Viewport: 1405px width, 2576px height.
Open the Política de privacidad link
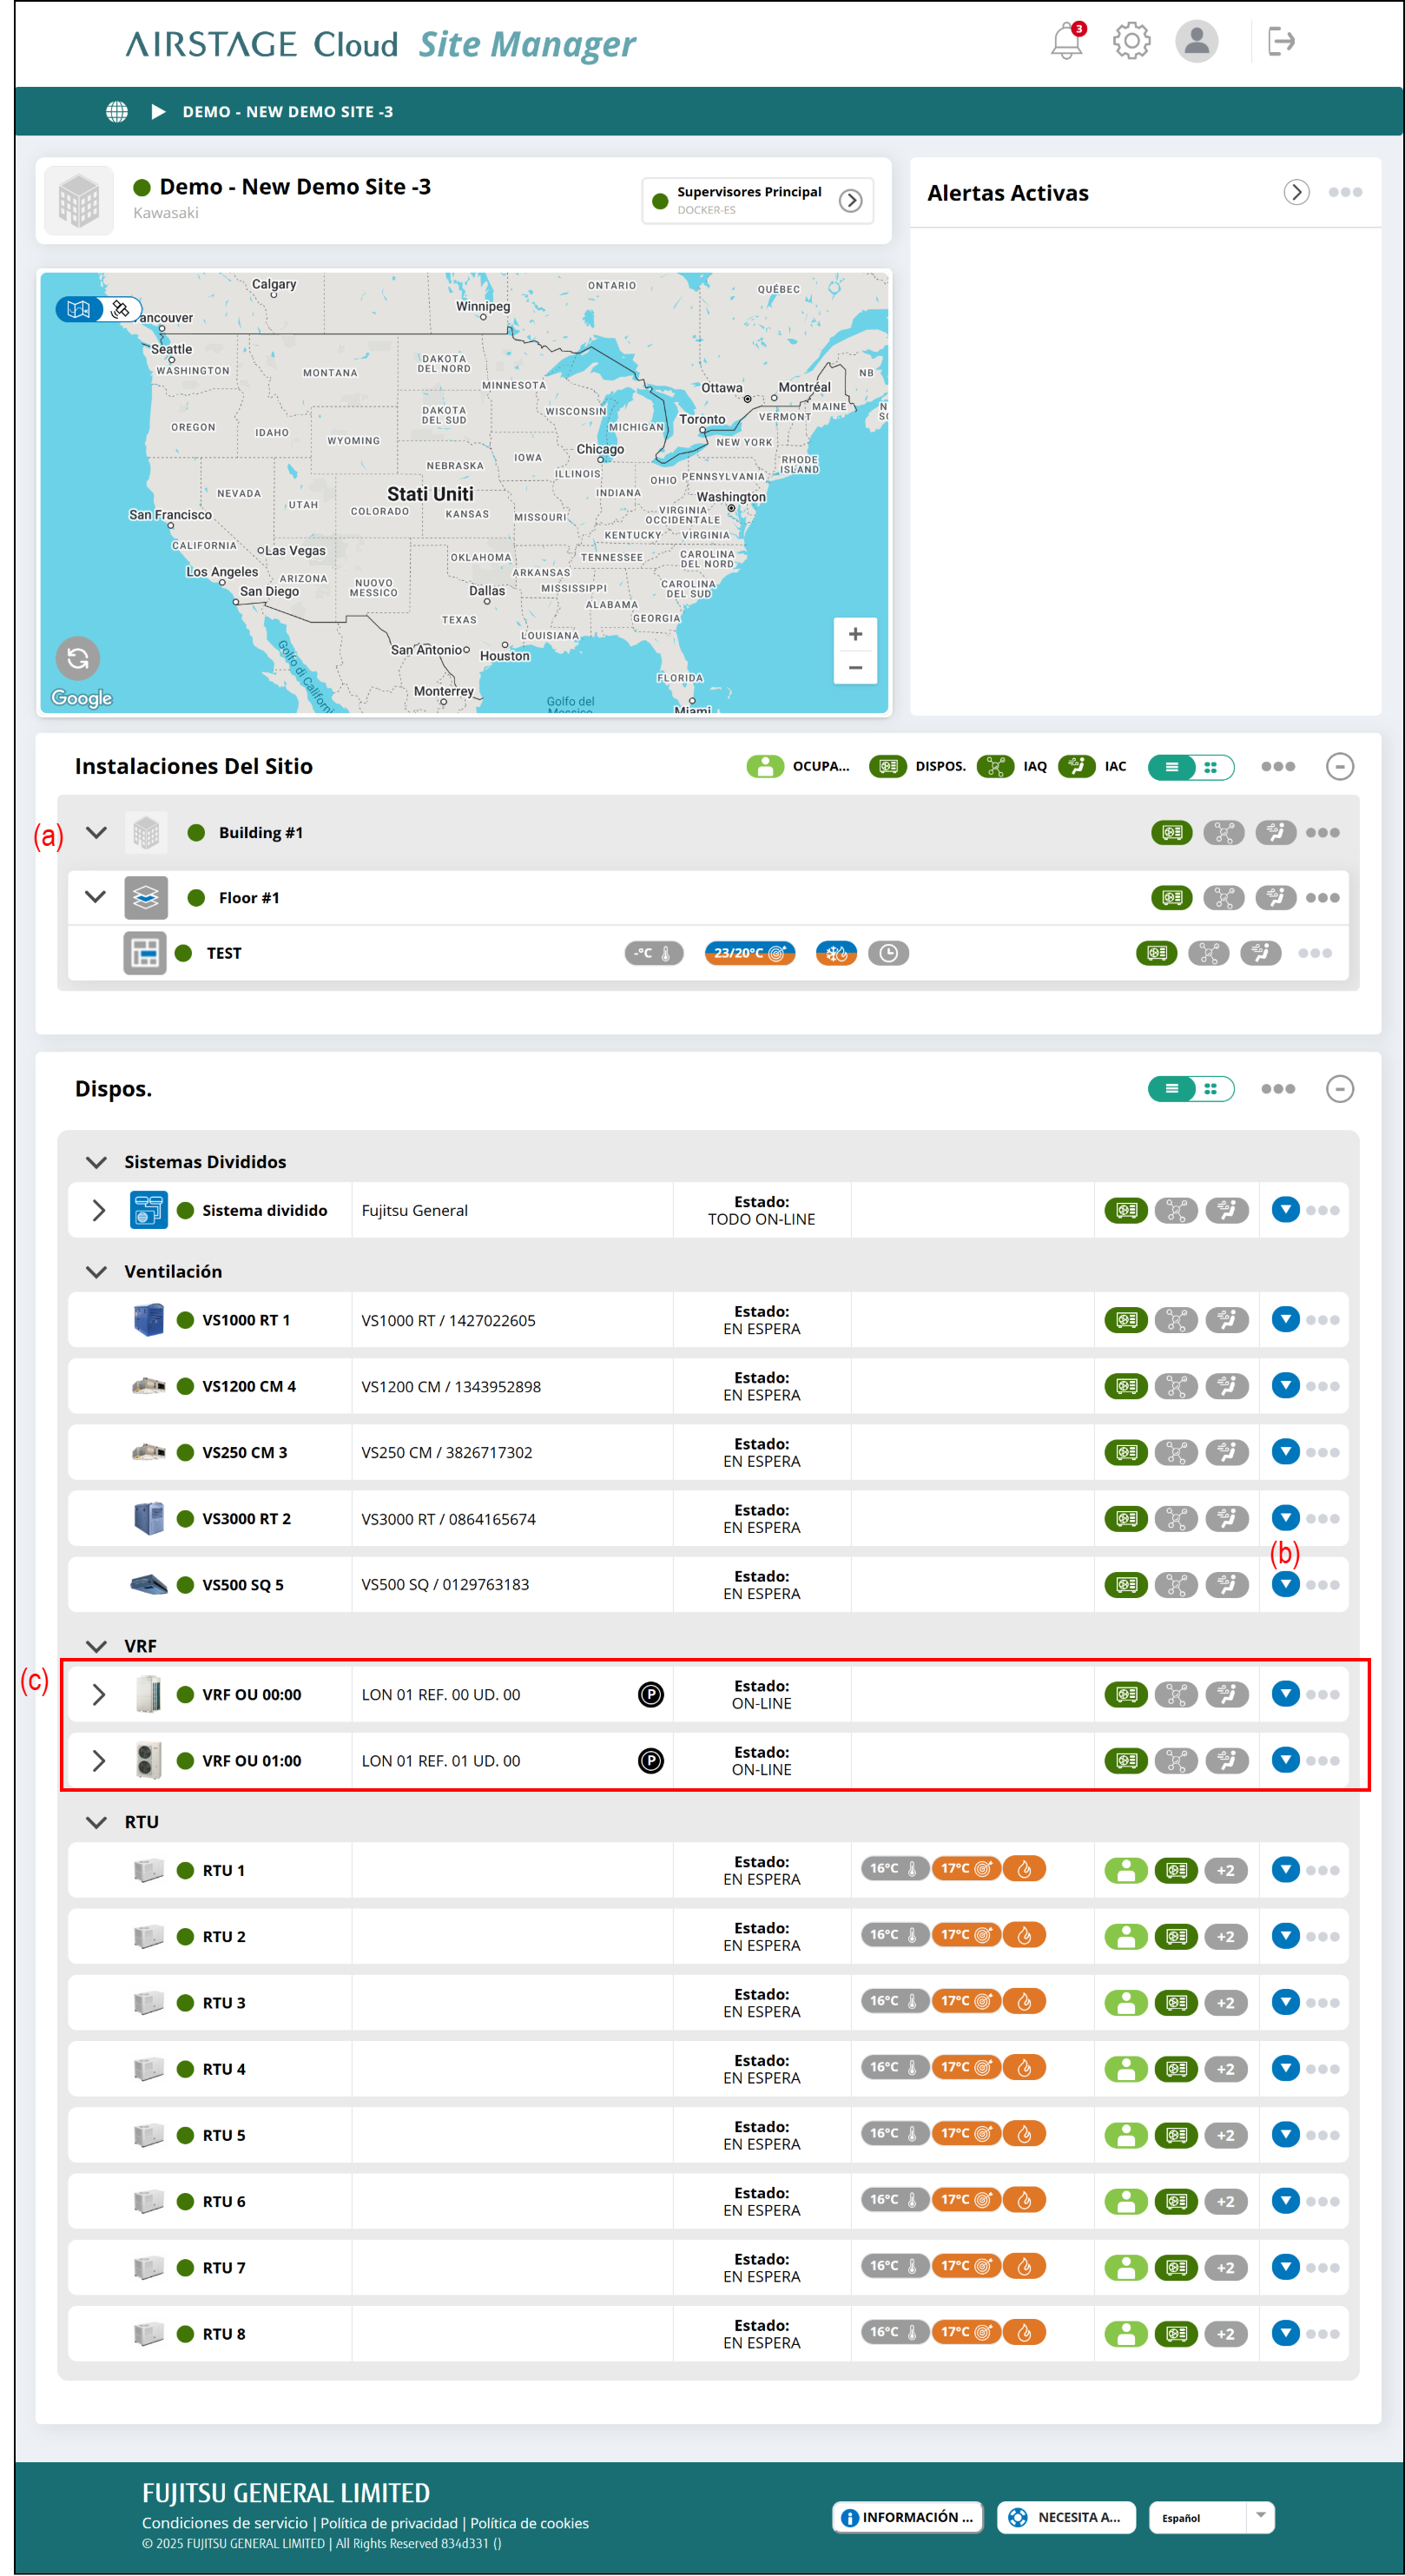pyautogui.click(x=389, y=2523)
